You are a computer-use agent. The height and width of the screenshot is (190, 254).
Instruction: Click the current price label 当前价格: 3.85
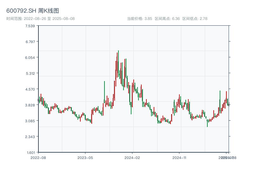pos(139,19)
